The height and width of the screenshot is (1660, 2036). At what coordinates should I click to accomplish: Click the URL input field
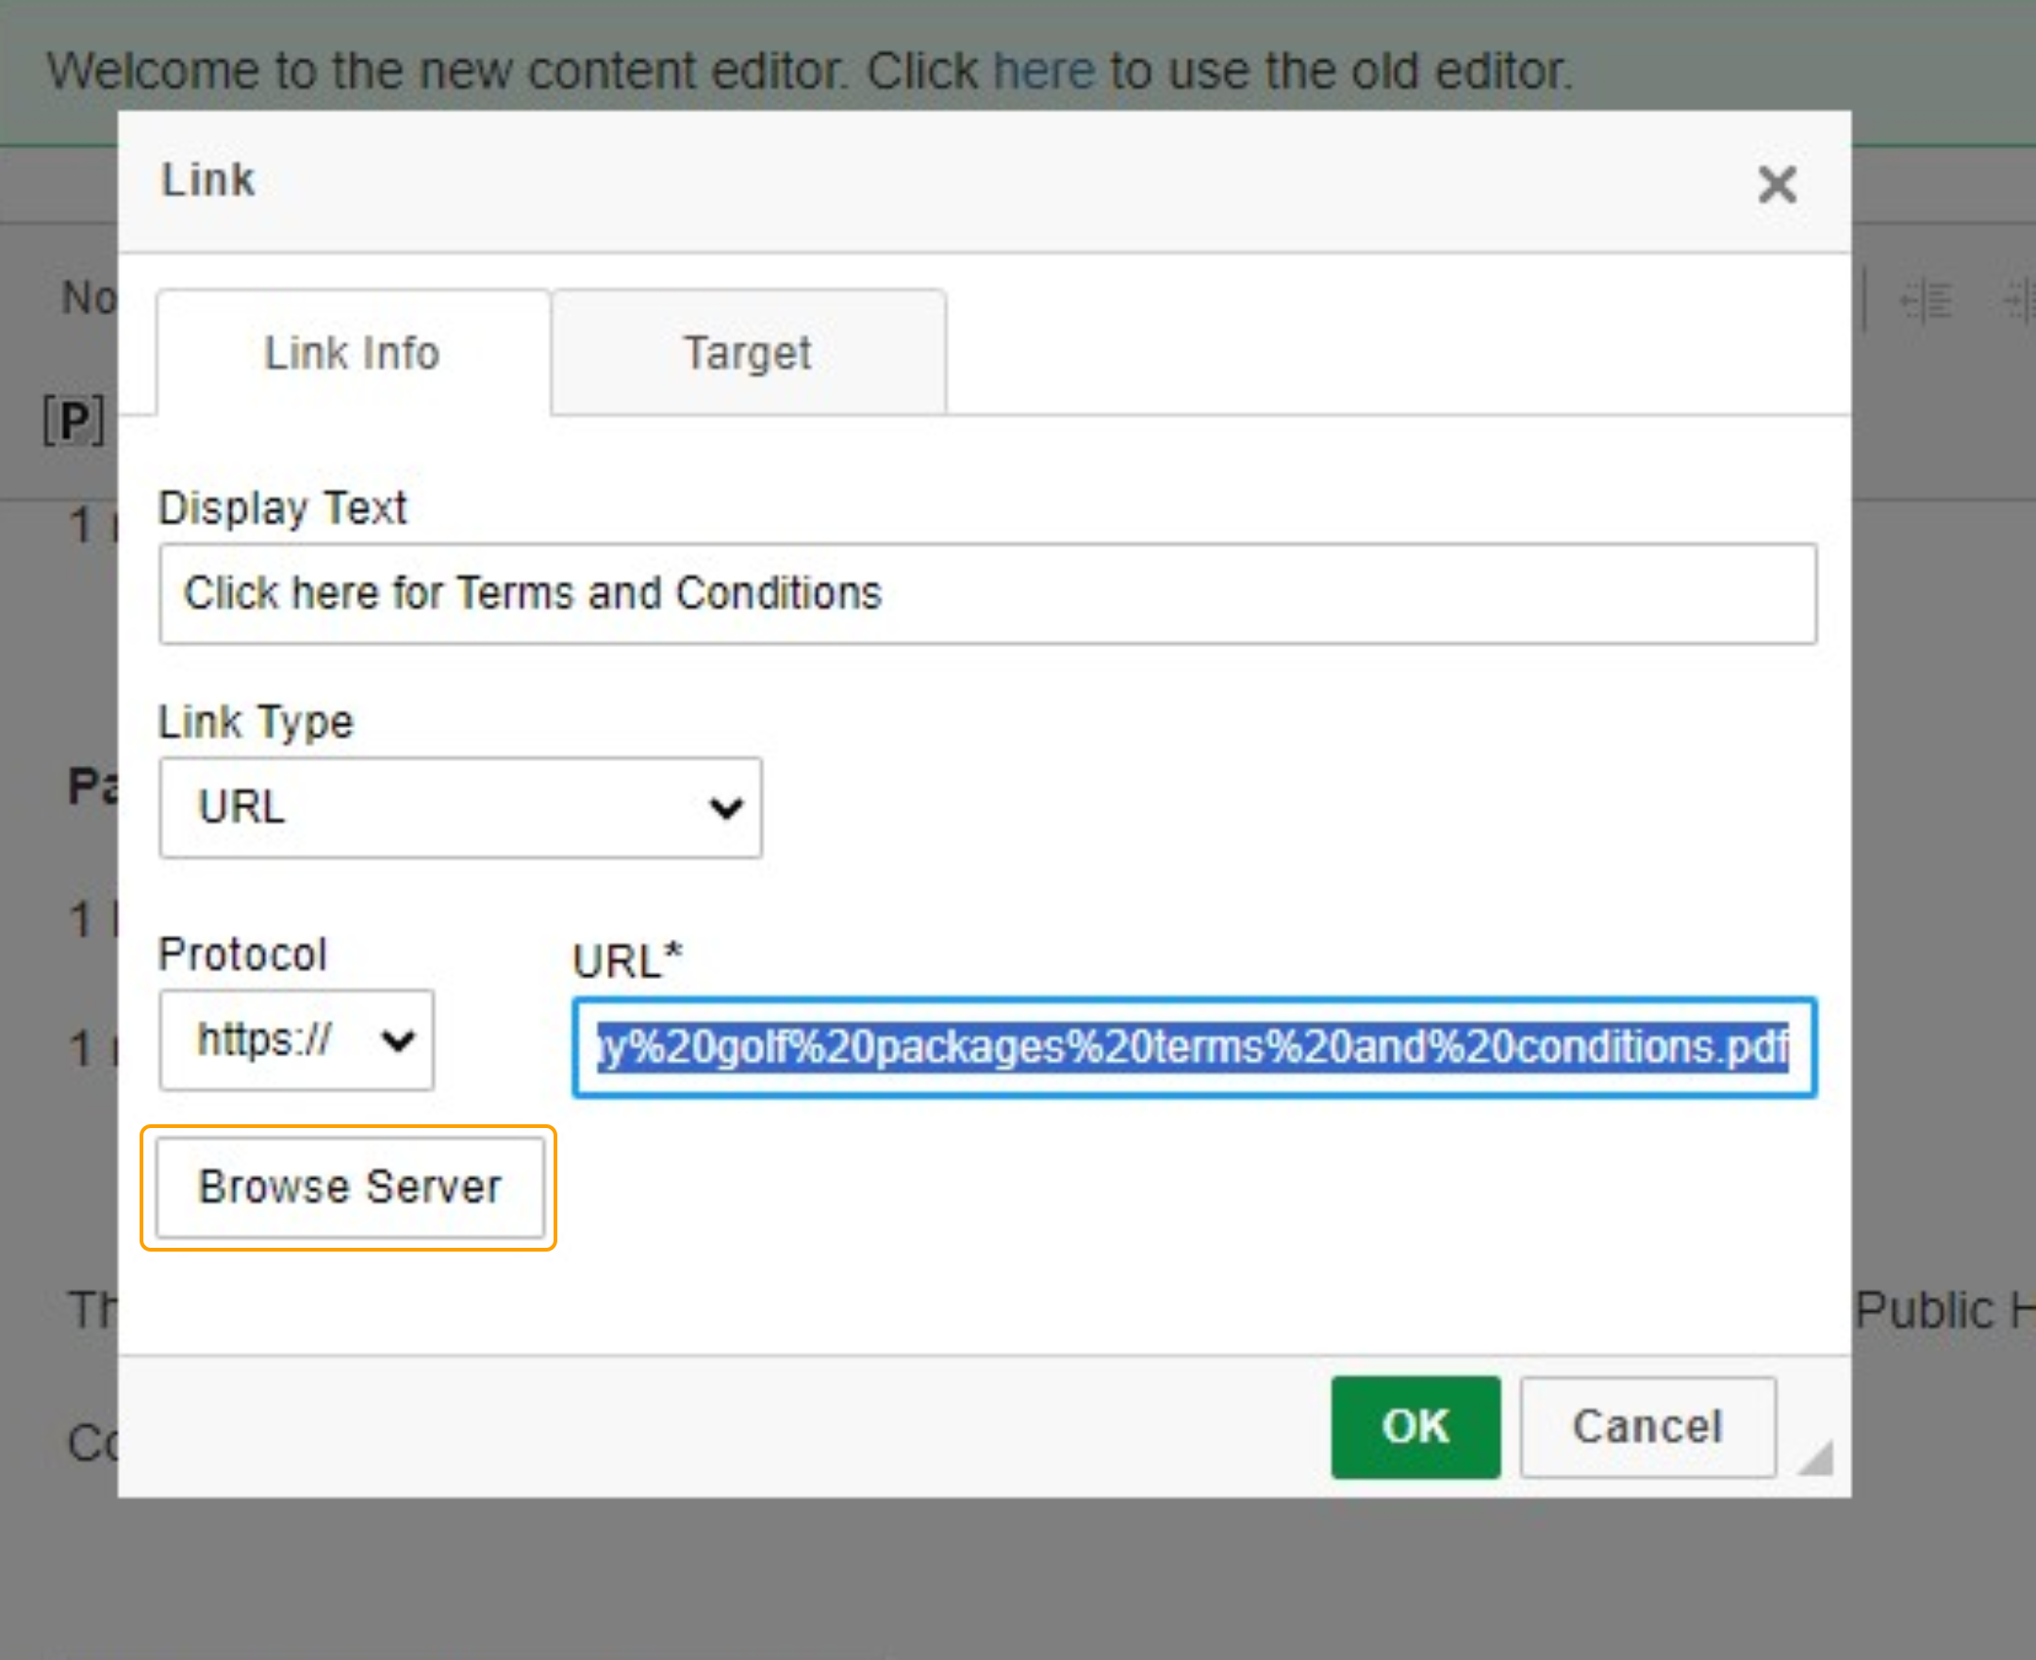(x=1193, y=1047)
